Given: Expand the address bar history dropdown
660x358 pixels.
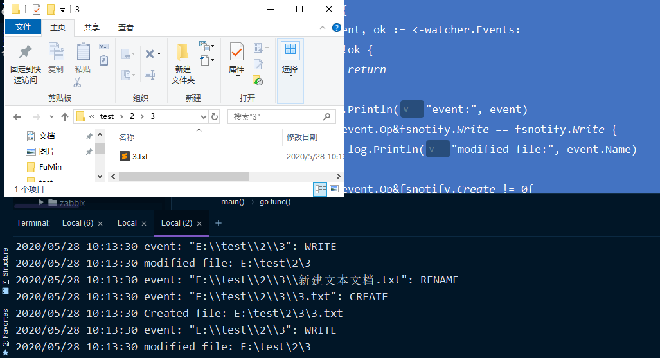Looking at the screenshot, I should coord(204,117).
